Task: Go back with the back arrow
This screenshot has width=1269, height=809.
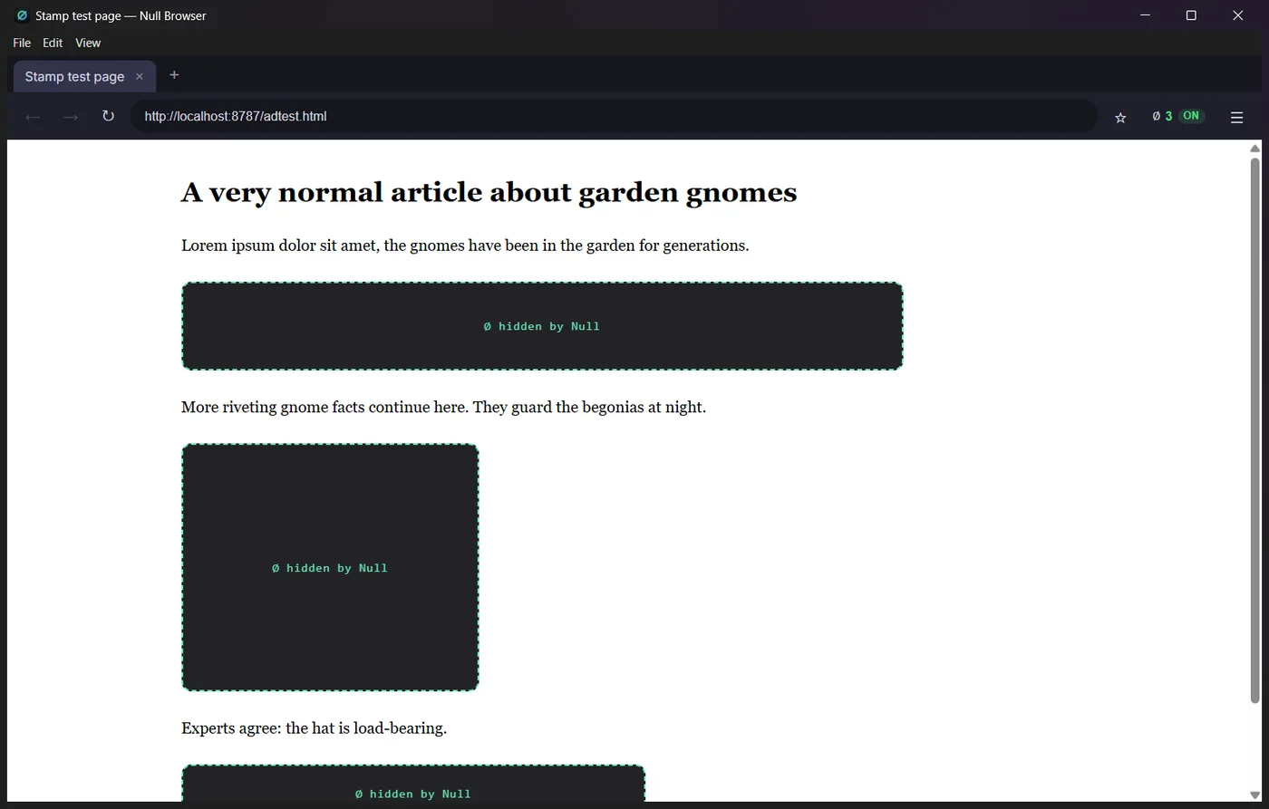Action: 33,117
